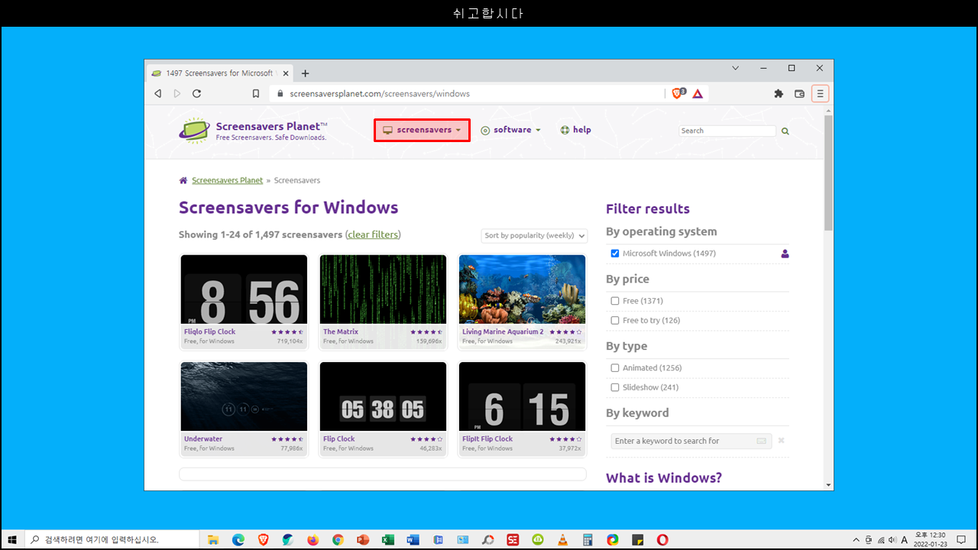Screen dimensions: 978x550
Task: Open PowerPoint from taskbar
Action: click(x=363, y=539)
